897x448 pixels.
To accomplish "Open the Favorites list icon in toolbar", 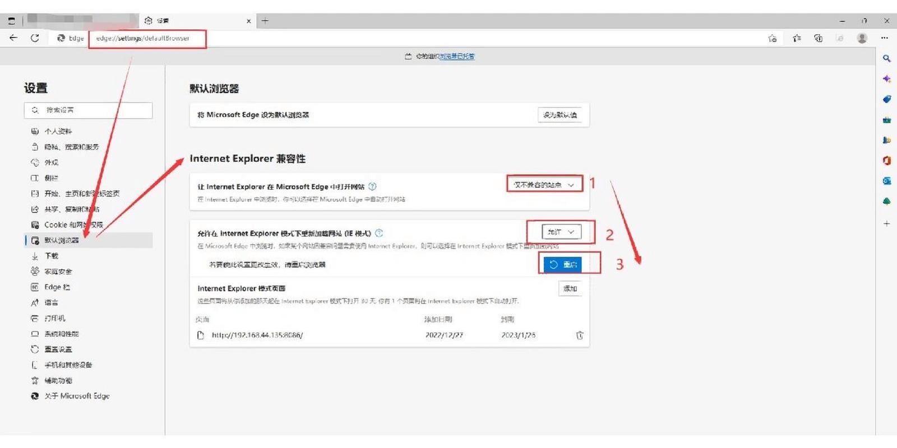I will (797, 38).
